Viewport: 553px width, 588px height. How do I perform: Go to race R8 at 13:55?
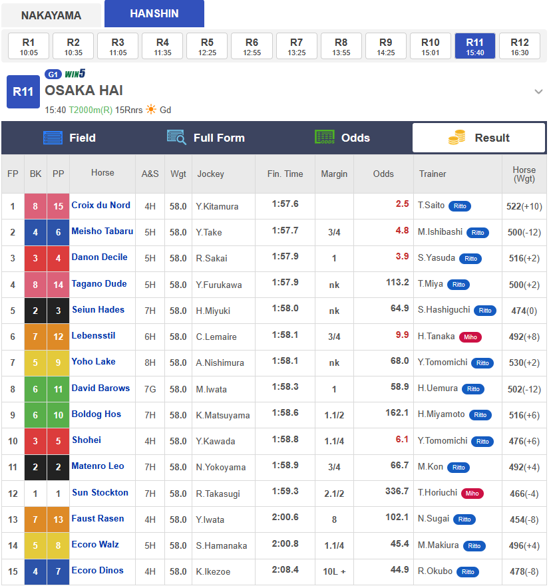[341, 47]
